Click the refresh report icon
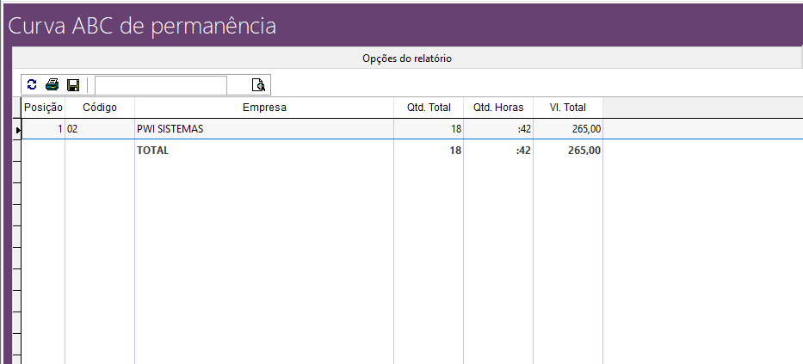 pos(32,84)
